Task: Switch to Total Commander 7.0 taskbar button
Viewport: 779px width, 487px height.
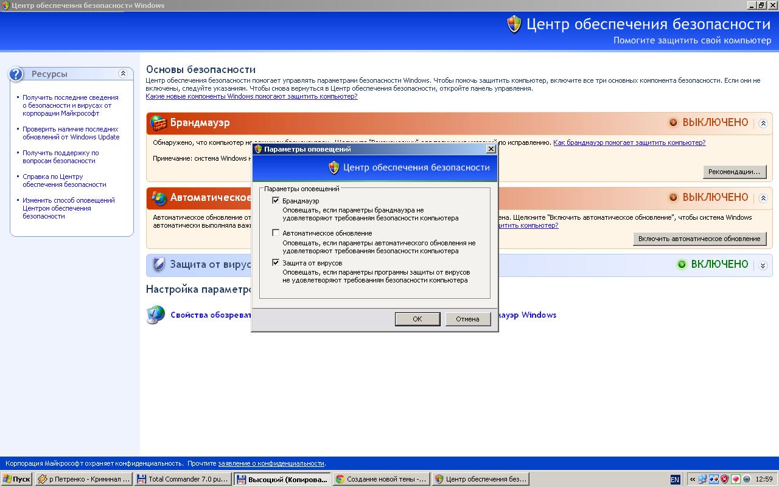Action: (183, 479)
